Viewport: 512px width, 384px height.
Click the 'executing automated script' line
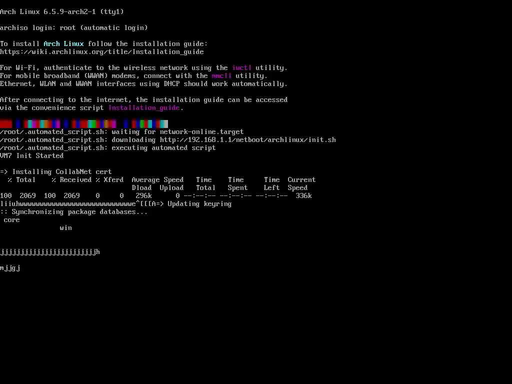(x=108, y=147)
